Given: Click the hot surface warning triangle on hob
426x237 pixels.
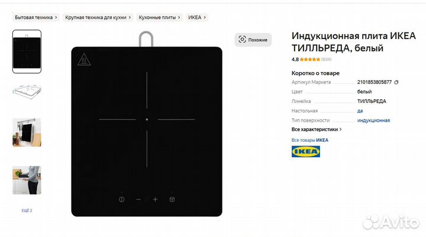Looking at the screenshot, I should coord(84,60).
